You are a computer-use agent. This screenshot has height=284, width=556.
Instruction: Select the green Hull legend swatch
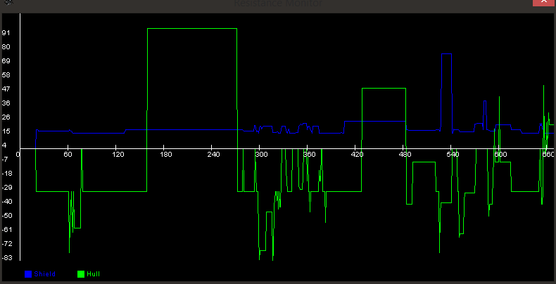tap(81, 274)
